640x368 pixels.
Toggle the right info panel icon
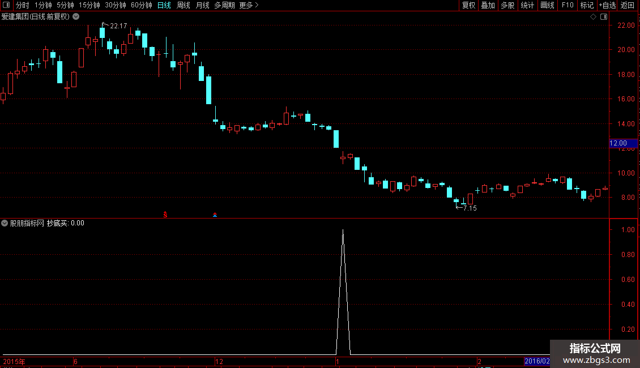[604, 17]
